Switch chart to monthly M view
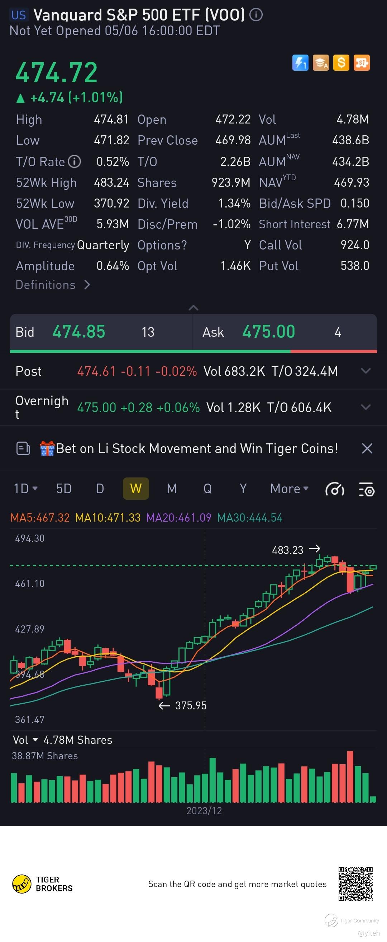The image size is (387, 942). click(172, 489)
